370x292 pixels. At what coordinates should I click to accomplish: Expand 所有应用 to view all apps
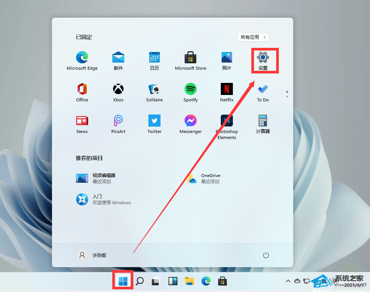pyautogui.click(x=253, y=37)
